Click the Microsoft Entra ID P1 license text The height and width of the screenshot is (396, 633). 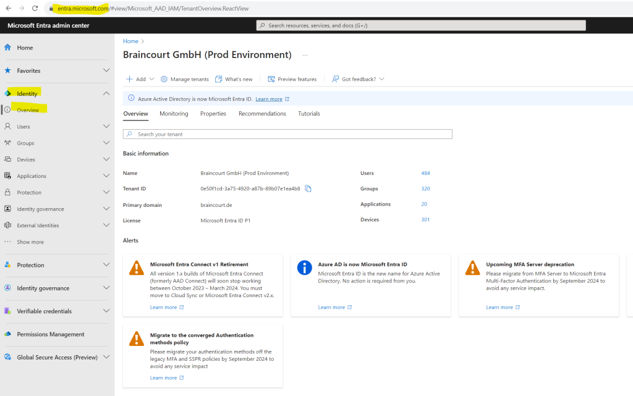pos(225,221)
